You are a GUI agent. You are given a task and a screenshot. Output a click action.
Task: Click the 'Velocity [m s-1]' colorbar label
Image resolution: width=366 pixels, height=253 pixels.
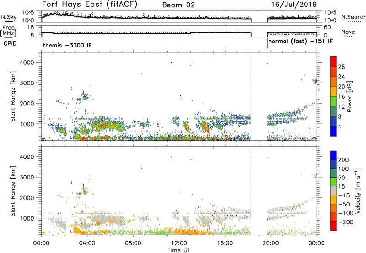point(358,190)
